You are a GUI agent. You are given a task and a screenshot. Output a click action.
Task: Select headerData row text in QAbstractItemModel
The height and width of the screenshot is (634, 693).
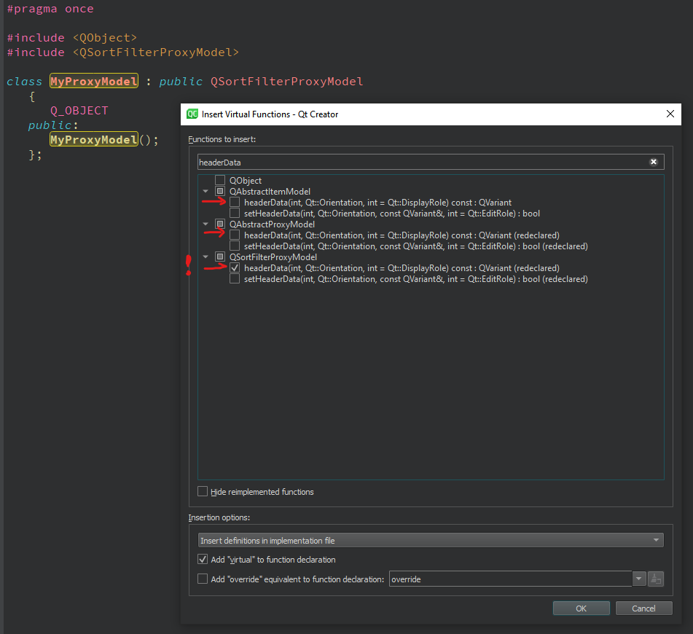[378, 203]
